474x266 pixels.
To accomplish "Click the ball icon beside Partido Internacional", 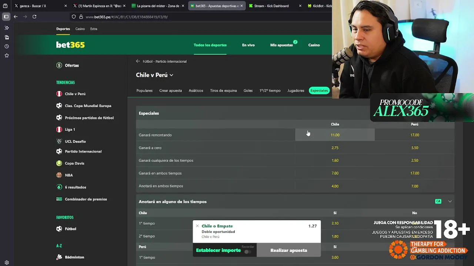I will 59,151.
